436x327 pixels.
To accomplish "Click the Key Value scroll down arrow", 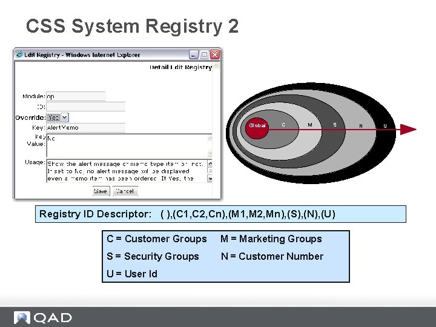I will tap(210, 153).
